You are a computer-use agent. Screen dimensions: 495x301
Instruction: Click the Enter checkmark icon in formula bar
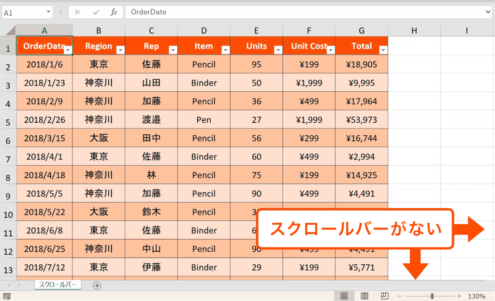click(96, 12)
